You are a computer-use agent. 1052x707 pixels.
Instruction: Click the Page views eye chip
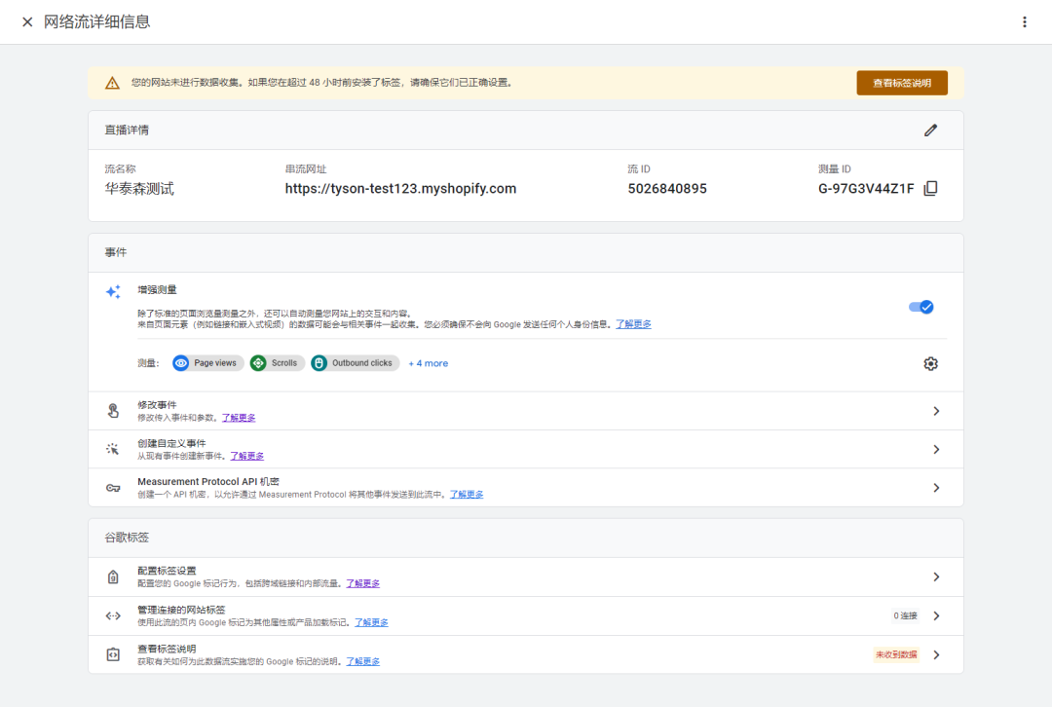[x=207, y=363]
